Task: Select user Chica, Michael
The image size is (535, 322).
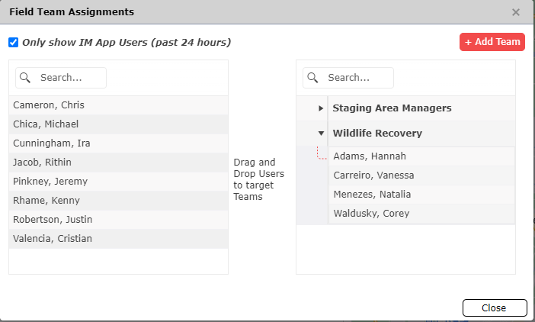Action: point(46,124)
